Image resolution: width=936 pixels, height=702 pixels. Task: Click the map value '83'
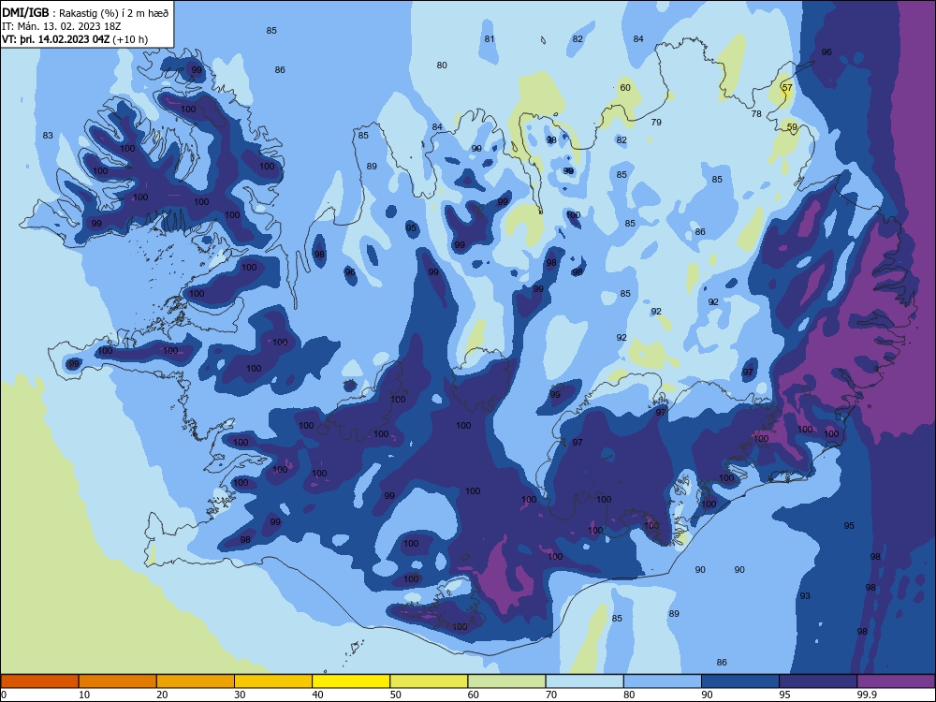click(x=48, y=136)
